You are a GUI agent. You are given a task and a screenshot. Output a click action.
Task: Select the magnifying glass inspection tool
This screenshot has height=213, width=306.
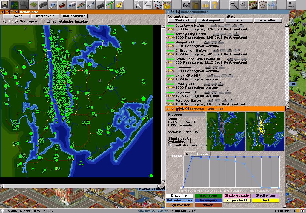coord(24,4)
